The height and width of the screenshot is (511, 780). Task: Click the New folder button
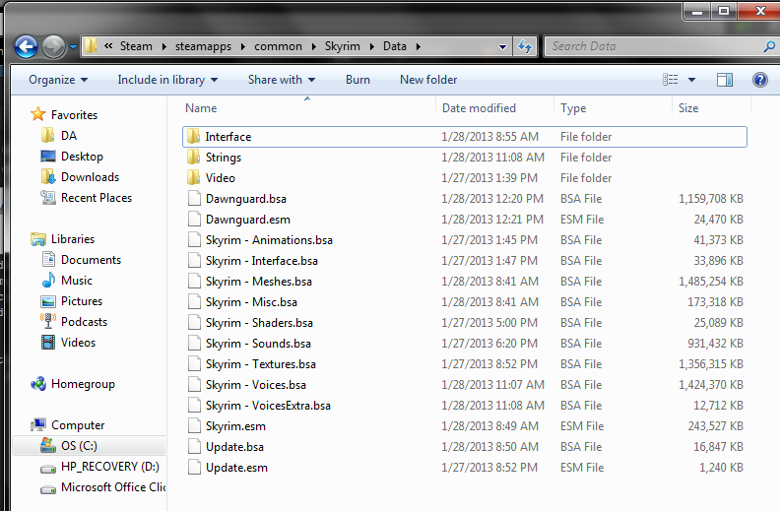tap(428, 80)
